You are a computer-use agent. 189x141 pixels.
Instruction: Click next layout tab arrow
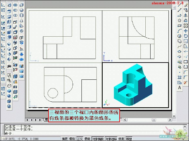36,120
